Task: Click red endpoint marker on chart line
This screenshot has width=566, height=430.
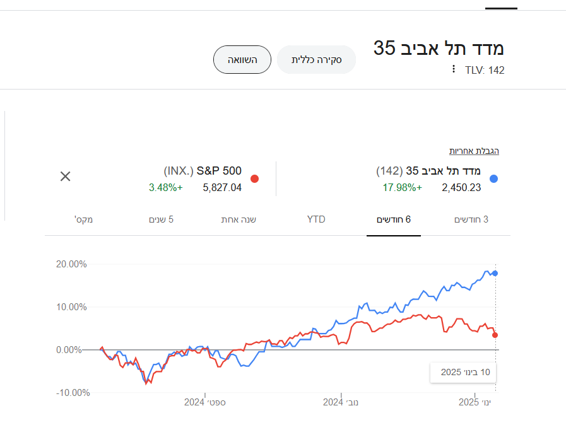Action: point(495,335)
